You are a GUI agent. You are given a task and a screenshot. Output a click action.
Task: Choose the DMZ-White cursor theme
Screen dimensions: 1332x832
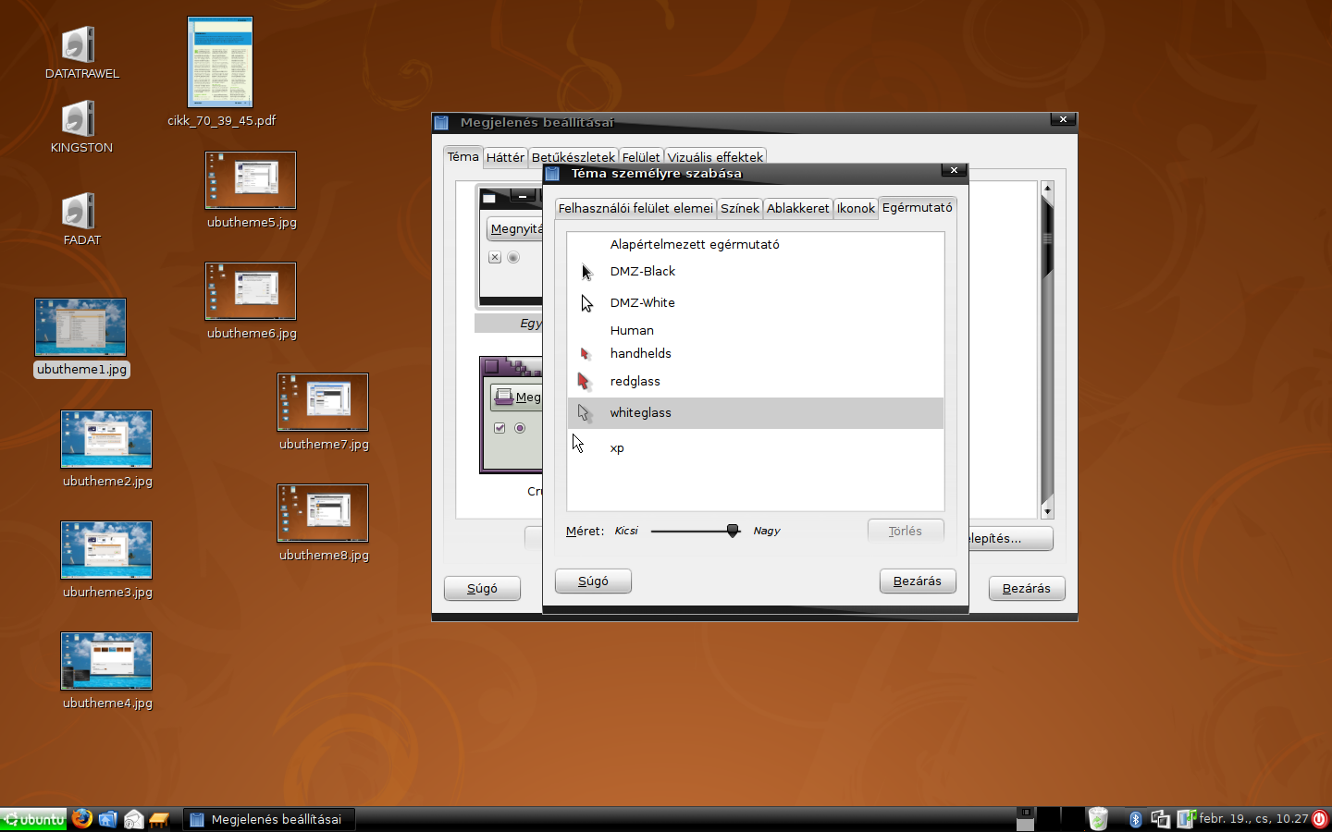click(755, 302)
